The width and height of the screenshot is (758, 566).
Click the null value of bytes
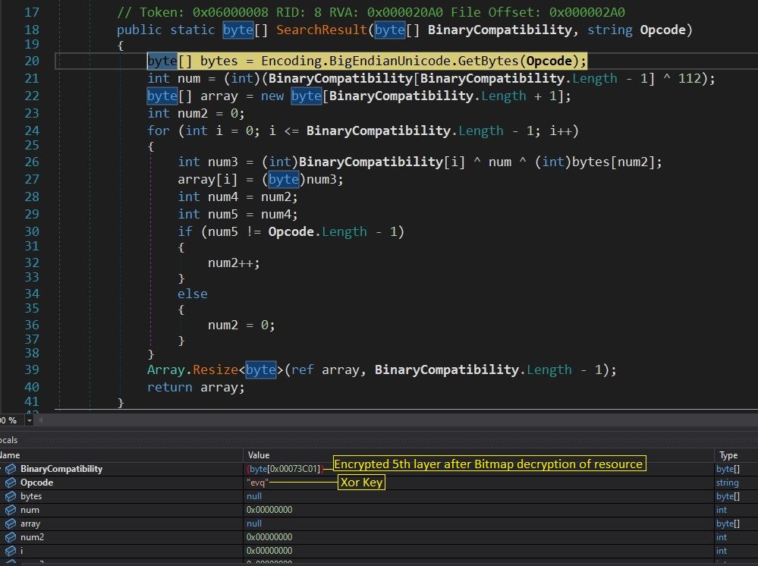click(253, 496)
